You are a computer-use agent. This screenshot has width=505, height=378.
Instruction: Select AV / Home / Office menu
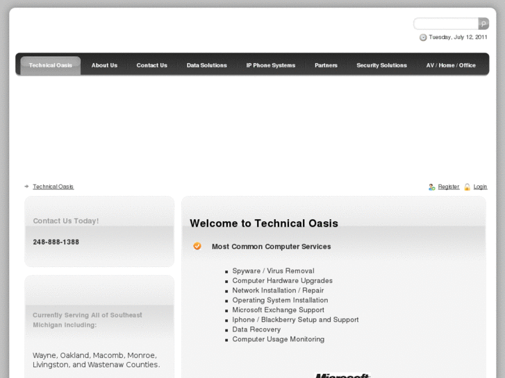coord(451,65)
